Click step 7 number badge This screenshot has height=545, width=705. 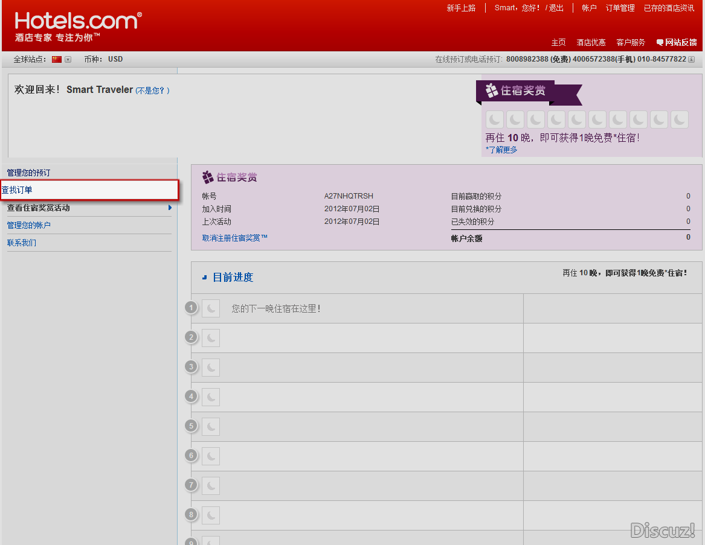tap(191, 485)
